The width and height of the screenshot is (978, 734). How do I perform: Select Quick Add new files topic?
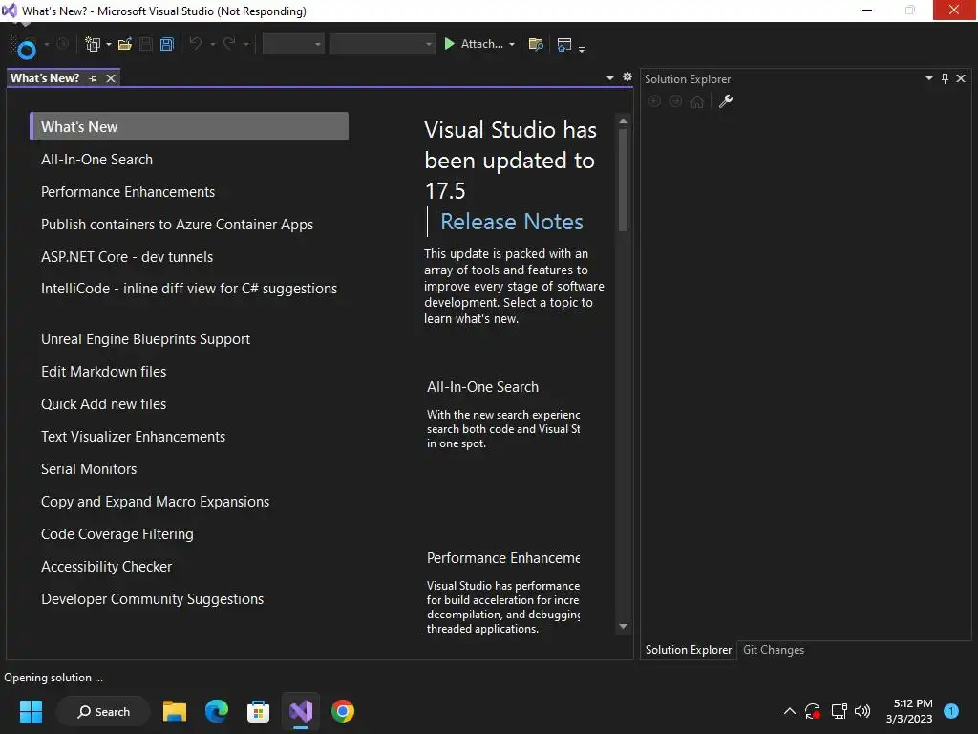tap(103, 404)
